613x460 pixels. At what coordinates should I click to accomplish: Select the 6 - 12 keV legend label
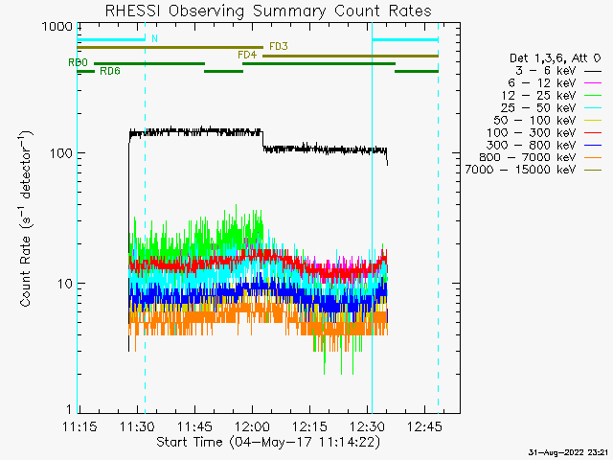coord(542,83)
